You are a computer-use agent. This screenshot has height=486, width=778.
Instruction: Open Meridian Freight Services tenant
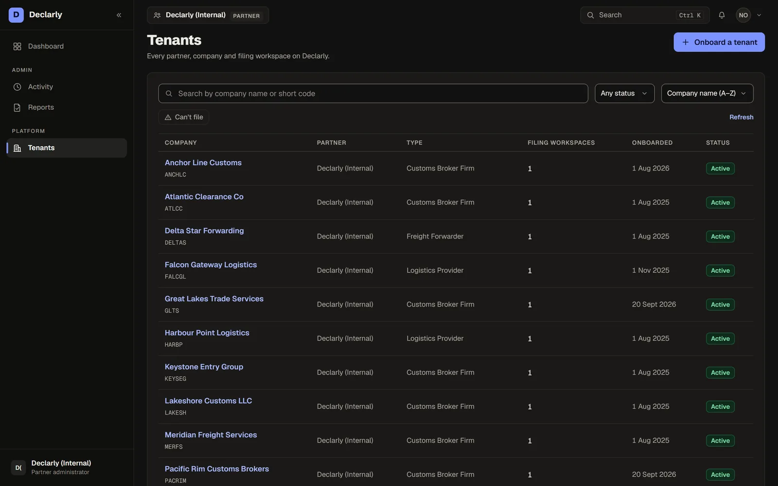tap(211, 435)
